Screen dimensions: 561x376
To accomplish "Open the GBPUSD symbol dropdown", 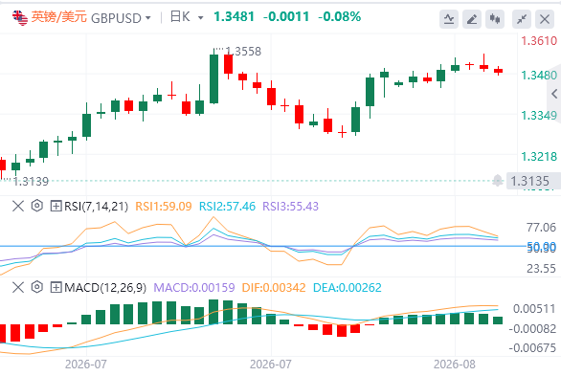I will pyautogui.click(x=121, y=18).
